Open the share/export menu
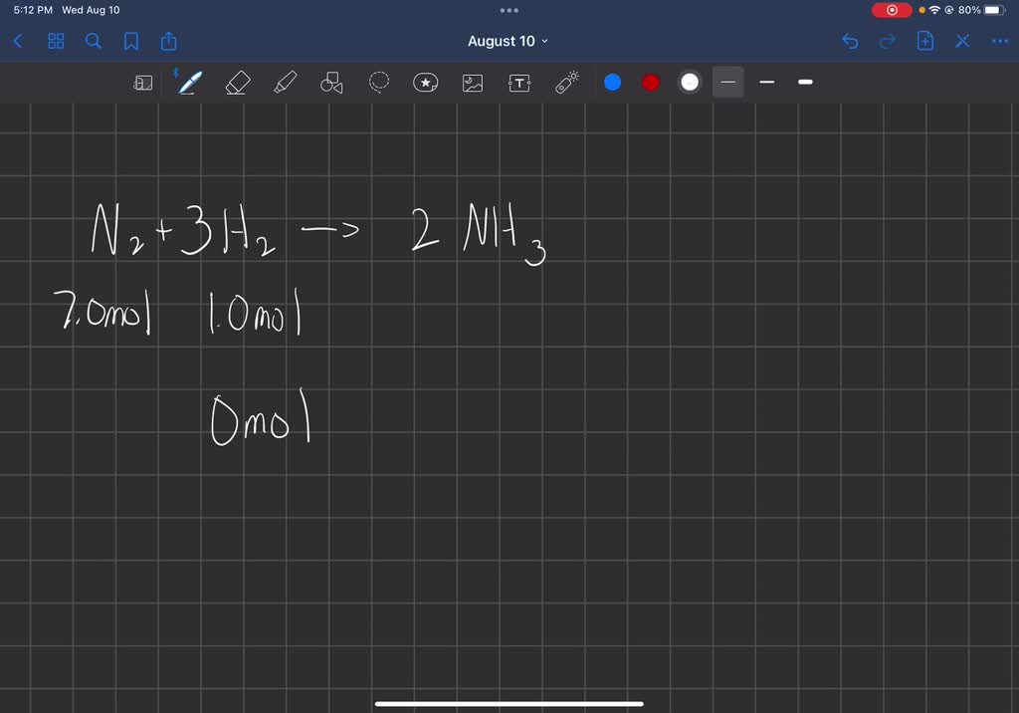Image resolution: width=1019 pixels, height=713 pixels. [x=168, y=41]
